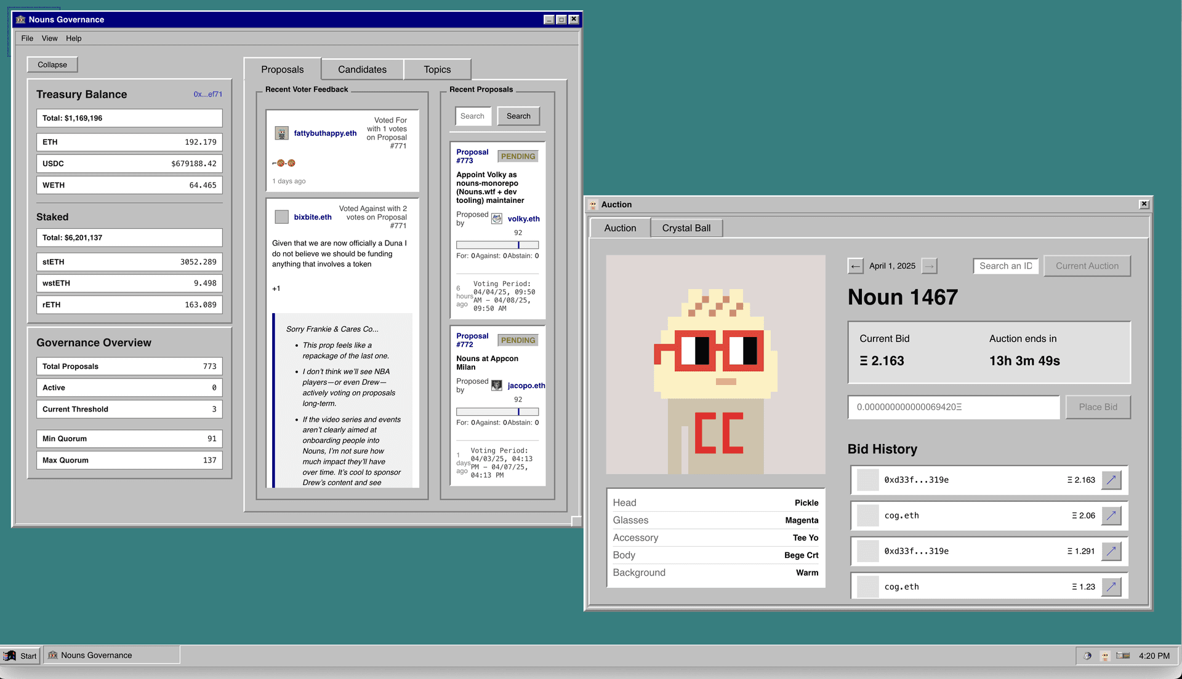Image resolution: width=1182 pixels, height=679 pixels.
Task: Click fattybuthappy.eth avatar icon
Action: pyautogui.click(x=281, y=133)
